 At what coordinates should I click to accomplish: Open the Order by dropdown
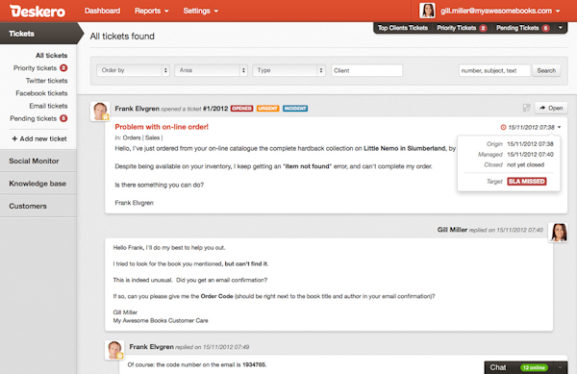point(133,70)
